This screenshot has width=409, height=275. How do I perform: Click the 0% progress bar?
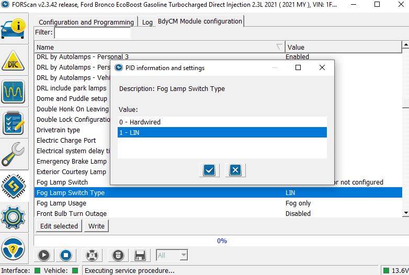[222, 240]
